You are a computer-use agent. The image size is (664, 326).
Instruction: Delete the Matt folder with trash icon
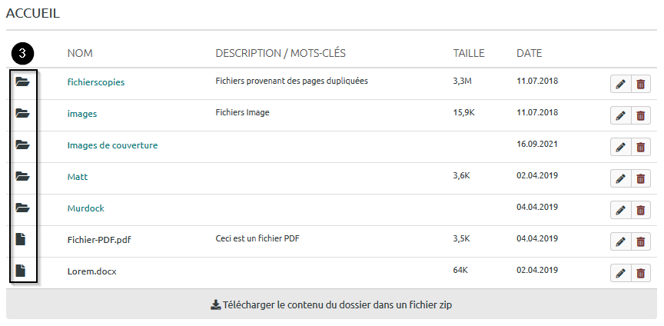coord(640,178)
